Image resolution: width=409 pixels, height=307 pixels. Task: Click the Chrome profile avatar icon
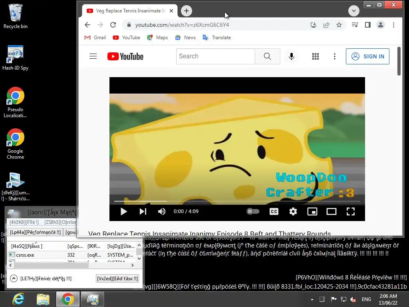(381, 25)
